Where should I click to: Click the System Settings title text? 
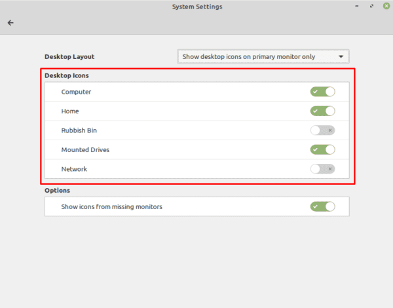pyautogui.click(x=197, y=7)
